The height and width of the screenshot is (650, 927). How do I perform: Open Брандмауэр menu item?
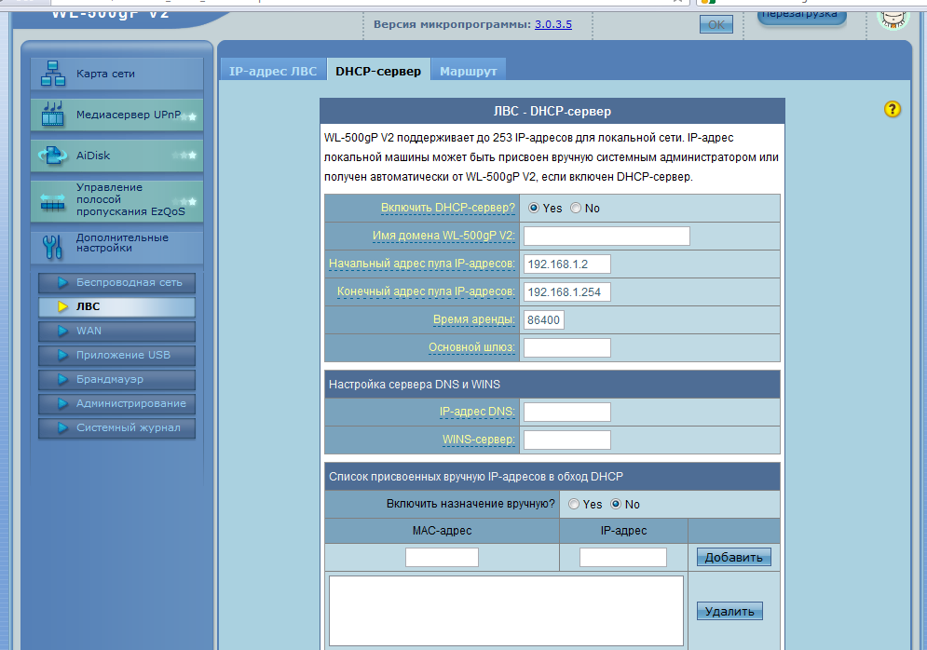[x=117, y=379]
